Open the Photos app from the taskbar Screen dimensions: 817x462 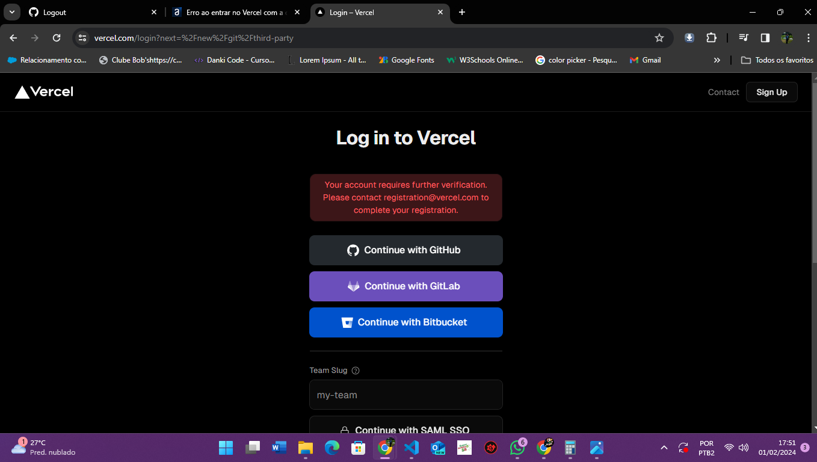(597, 448)
